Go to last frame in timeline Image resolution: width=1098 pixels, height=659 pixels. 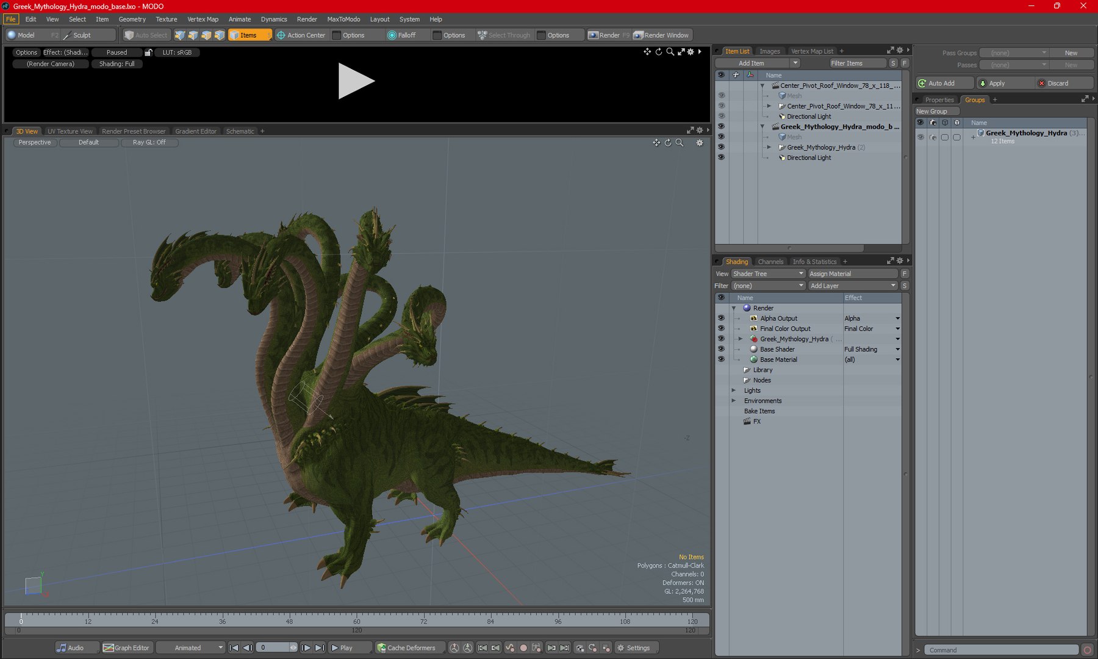(320, 648)
